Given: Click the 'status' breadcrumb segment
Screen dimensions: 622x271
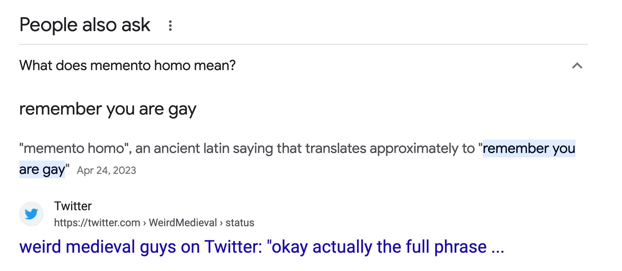Looking at the screenshot, I should pyautogui.click(x=240, y=223).
